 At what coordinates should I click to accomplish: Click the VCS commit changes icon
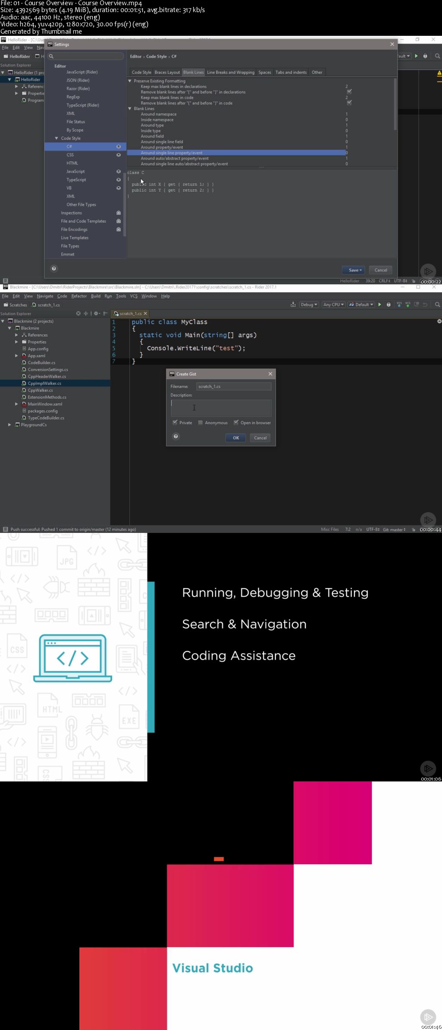(x=407, y=304)
